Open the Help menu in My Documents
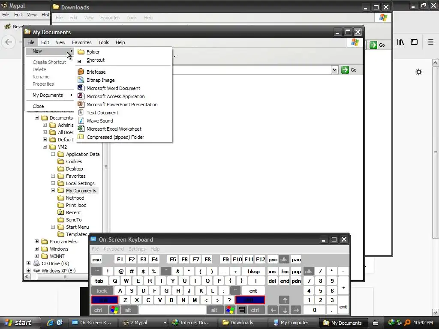Image resolution: width=439 pixels, height=329 pixels. 120,42
